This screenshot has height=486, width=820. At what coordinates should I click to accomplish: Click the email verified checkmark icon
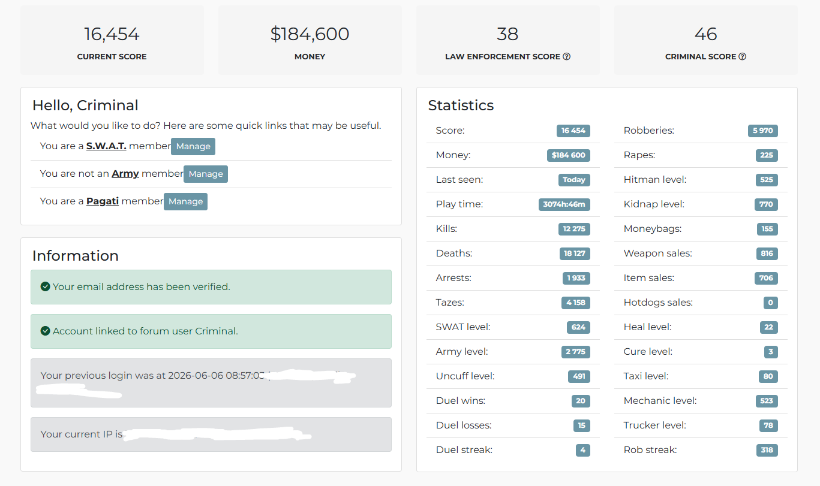[45, 286]
